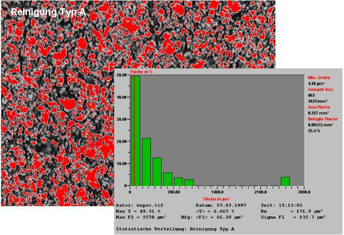Click the 'Gesamt Anz.' label
The height and width of the screenshot is (235, 344).
321,89
